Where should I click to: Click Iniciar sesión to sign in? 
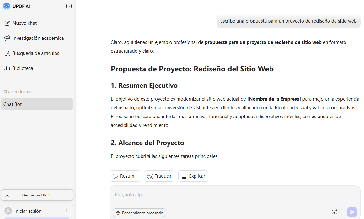click(x=28, y=211)
